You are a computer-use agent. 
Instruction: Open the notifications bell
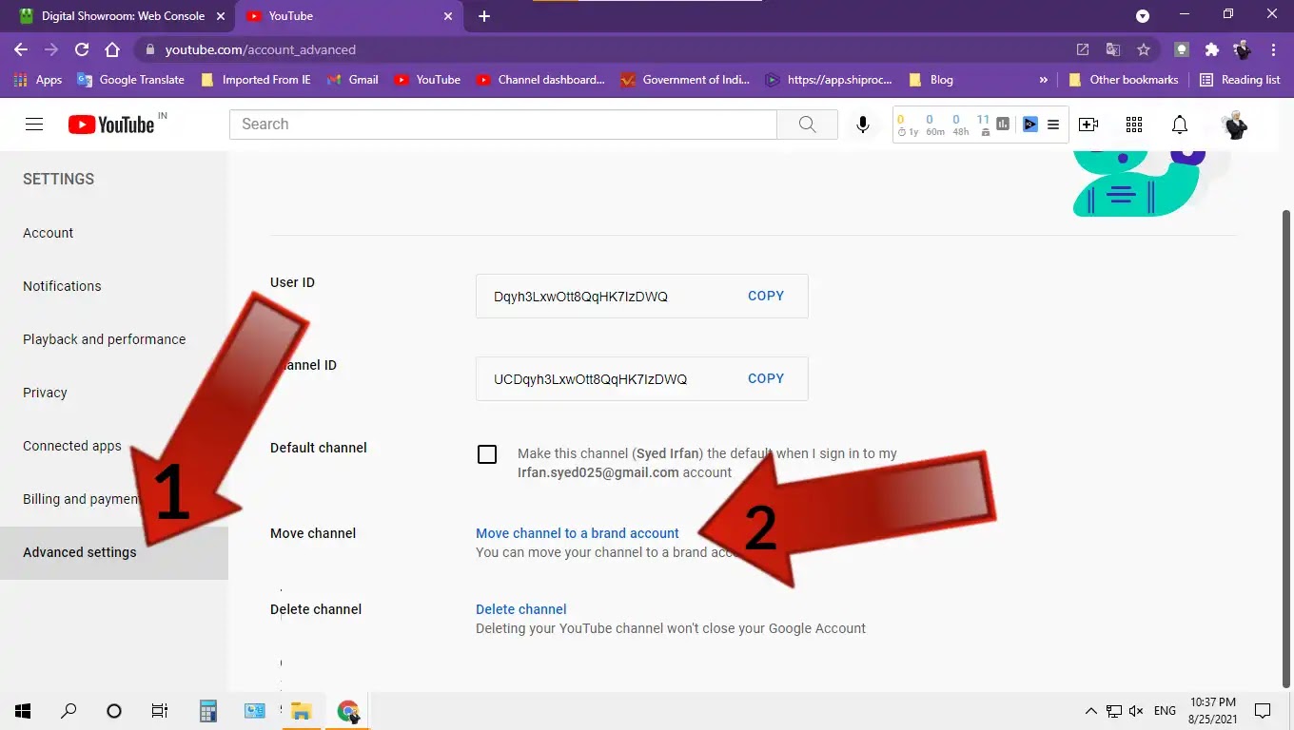[x=1180, y=125]
